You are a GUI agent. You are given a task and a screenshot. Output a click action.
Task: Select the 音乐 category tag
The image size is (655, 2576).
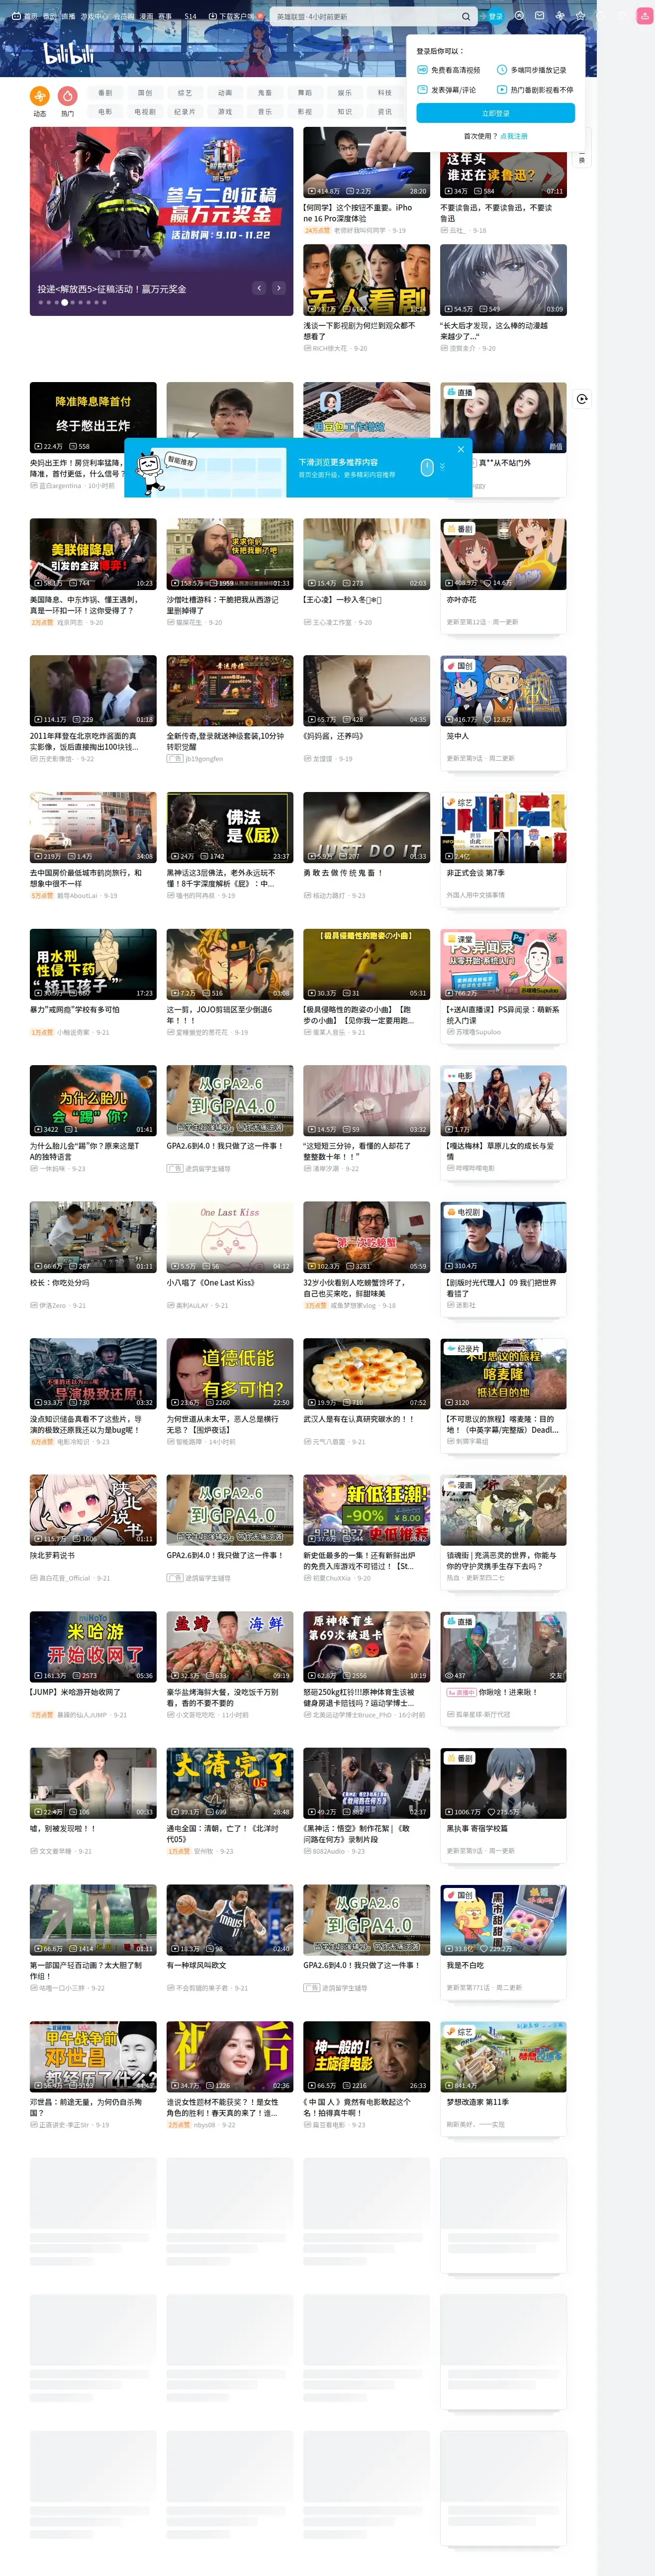pyautogui.click(x=265, y=112)
